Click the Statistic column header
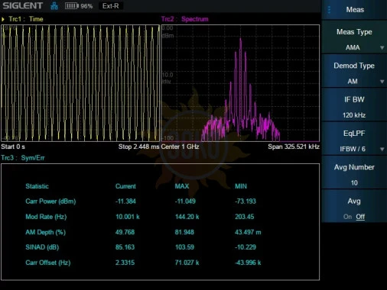387x290 pixels. tap(37, 186)
